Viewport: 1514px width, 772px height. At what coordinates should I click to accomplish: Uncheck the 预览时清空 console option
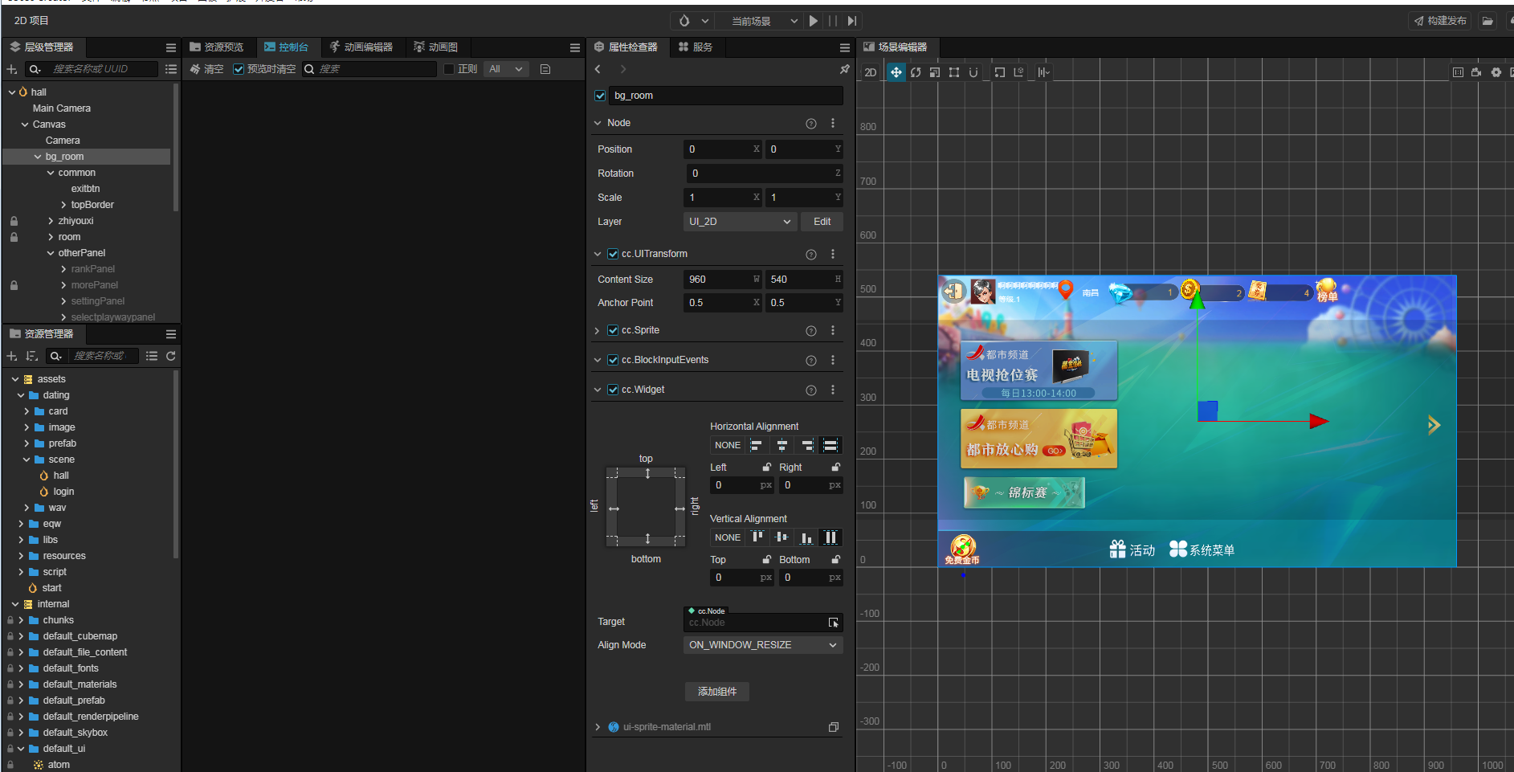pos(239,69)
